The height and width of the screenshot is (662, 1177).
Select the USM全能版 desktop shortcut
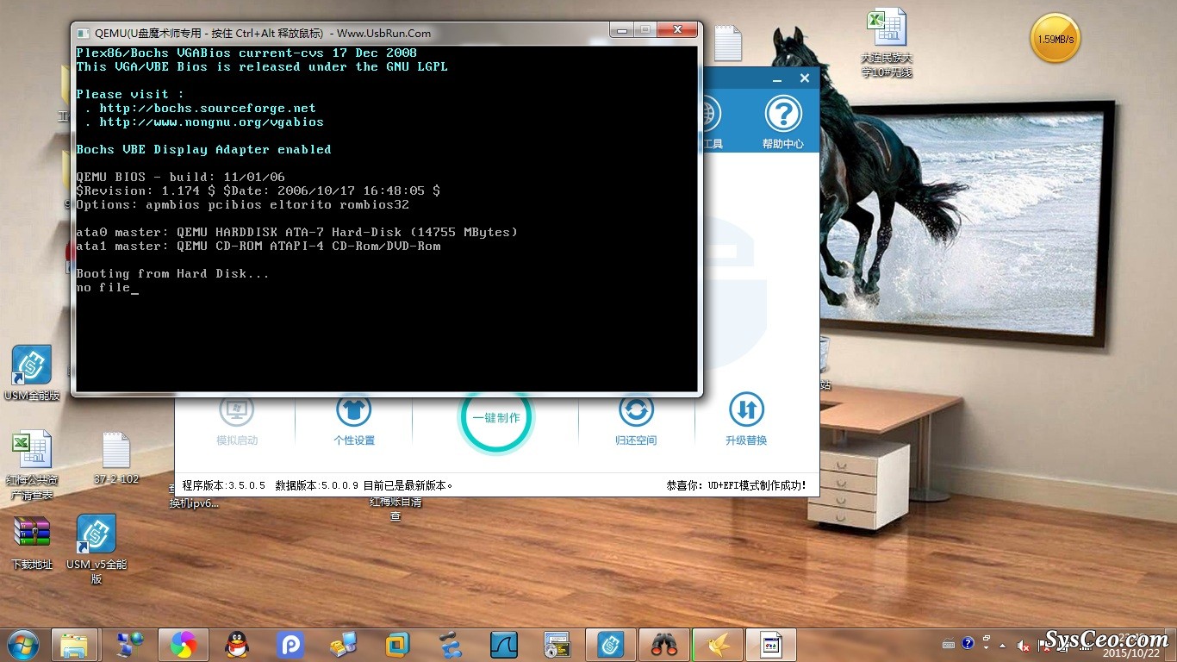pos(32,373)
